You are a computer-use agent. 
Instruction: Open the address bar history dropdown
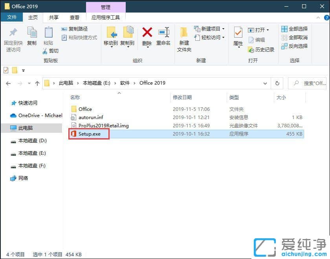[266, 83]
